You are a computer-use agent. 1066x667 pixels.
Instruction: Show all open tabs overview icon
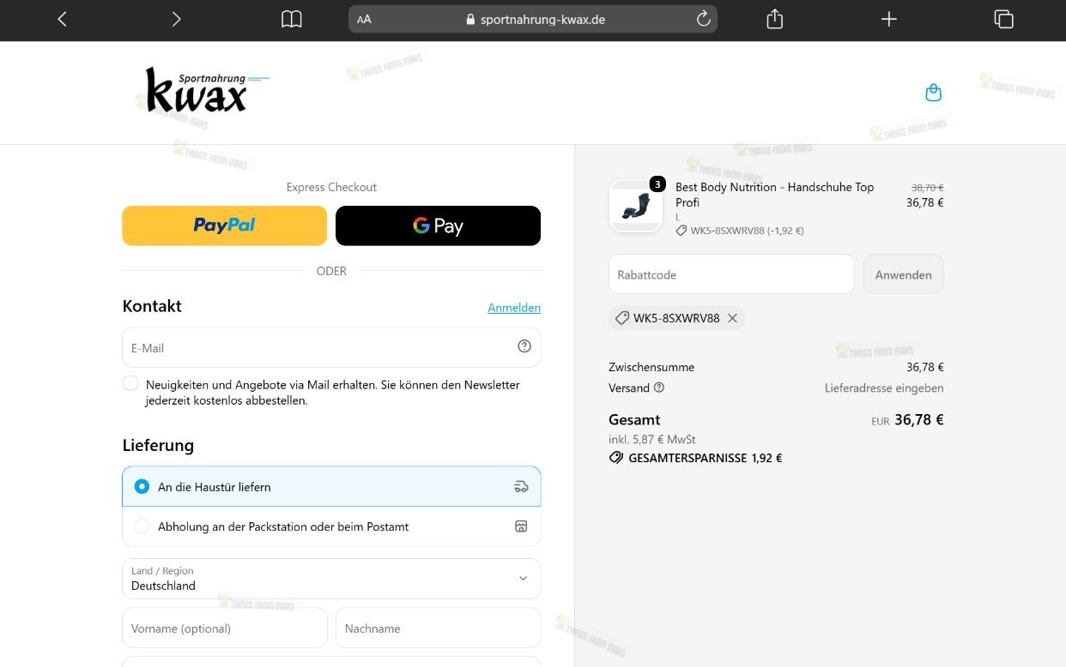pos(1003,19)
